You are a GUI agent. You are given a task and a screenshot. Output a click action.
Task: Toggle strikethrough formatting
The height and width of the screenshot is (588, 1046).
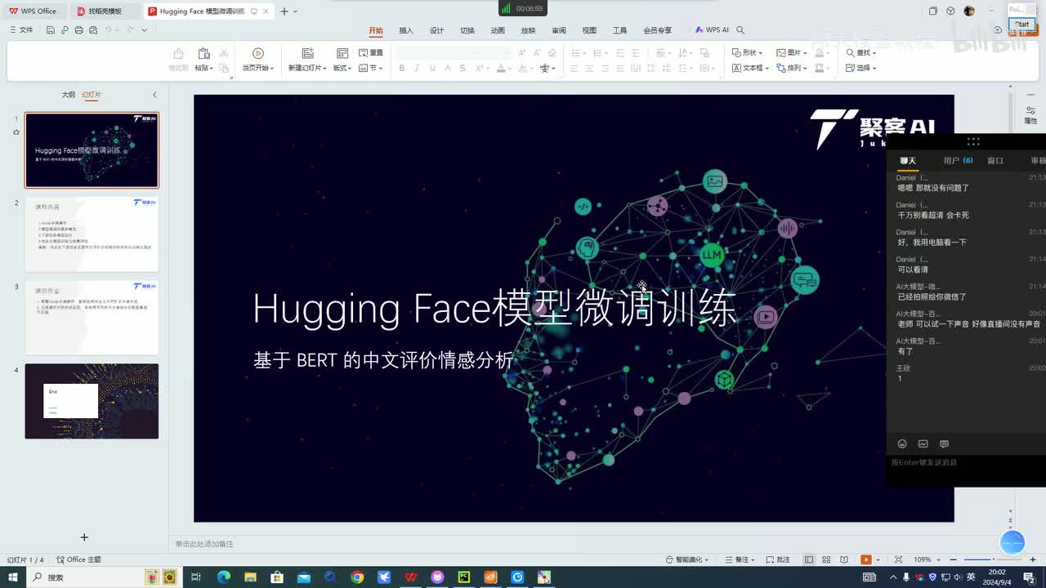447,68
